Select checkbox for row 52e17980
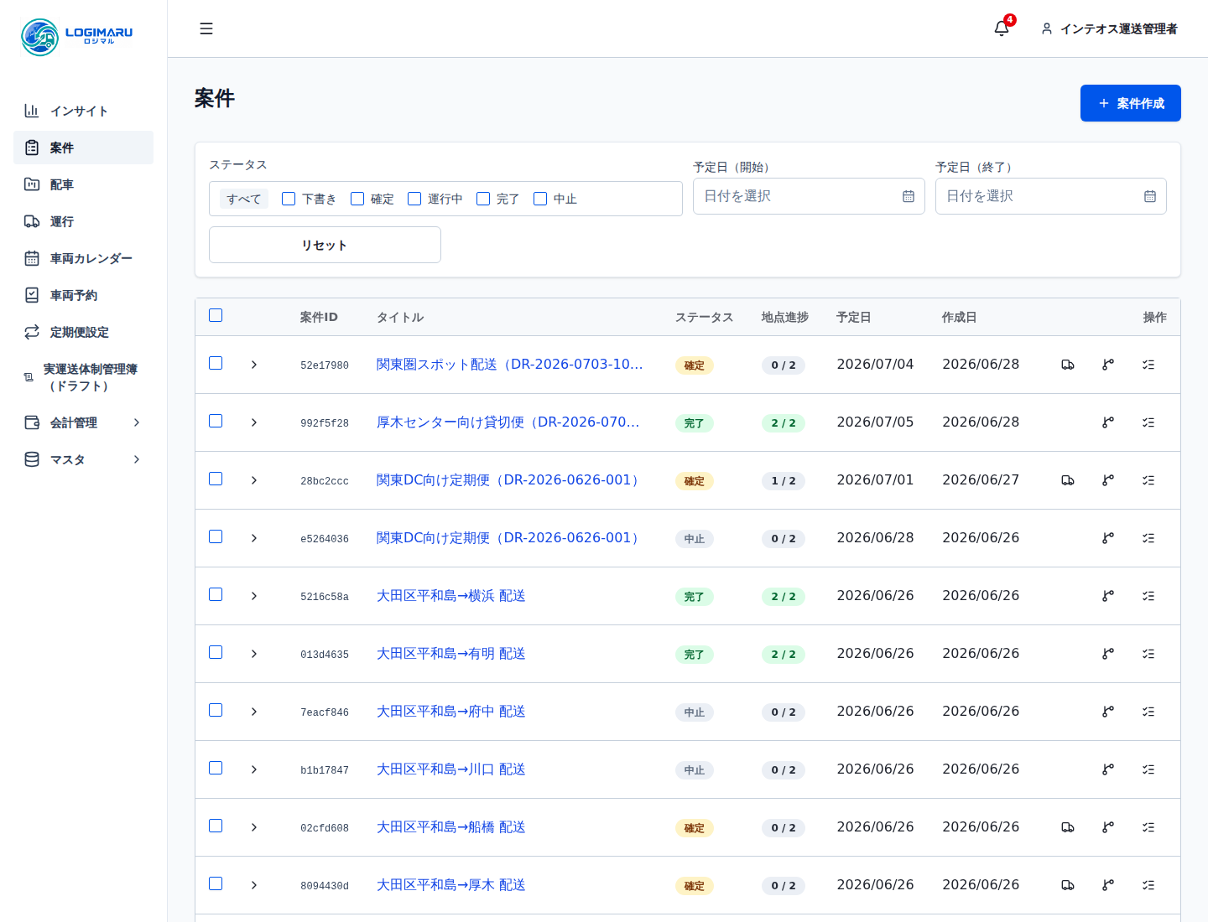The height and width of the screenshot is (922, 1208). (216, 363)
